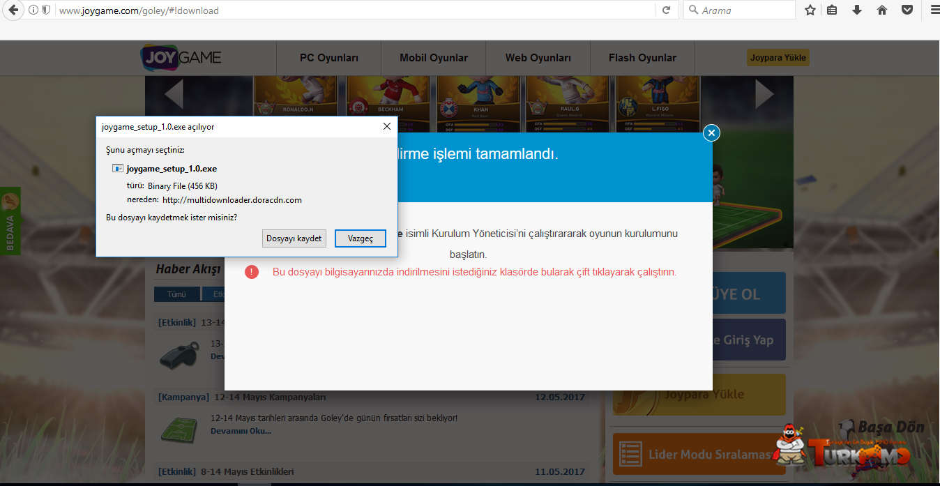Click the right carousel arrow
Image resolution: width=940 pixels, height=486 pixels.
[x=765, y=94]
